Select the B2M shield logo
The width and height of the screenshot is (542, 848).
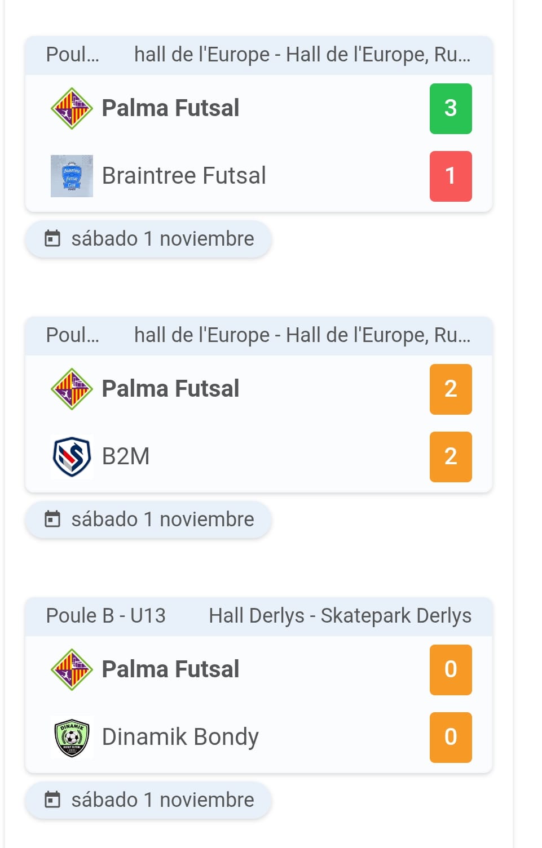pos(72,456)
